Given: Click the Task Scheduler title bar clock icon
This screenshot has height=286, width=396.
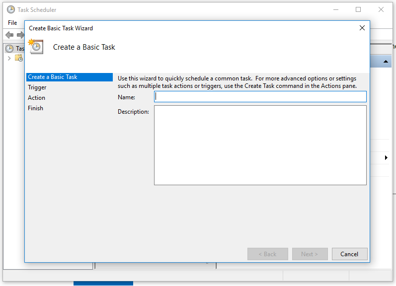Looking at the screenshot, I should click(x=10, y=9).
